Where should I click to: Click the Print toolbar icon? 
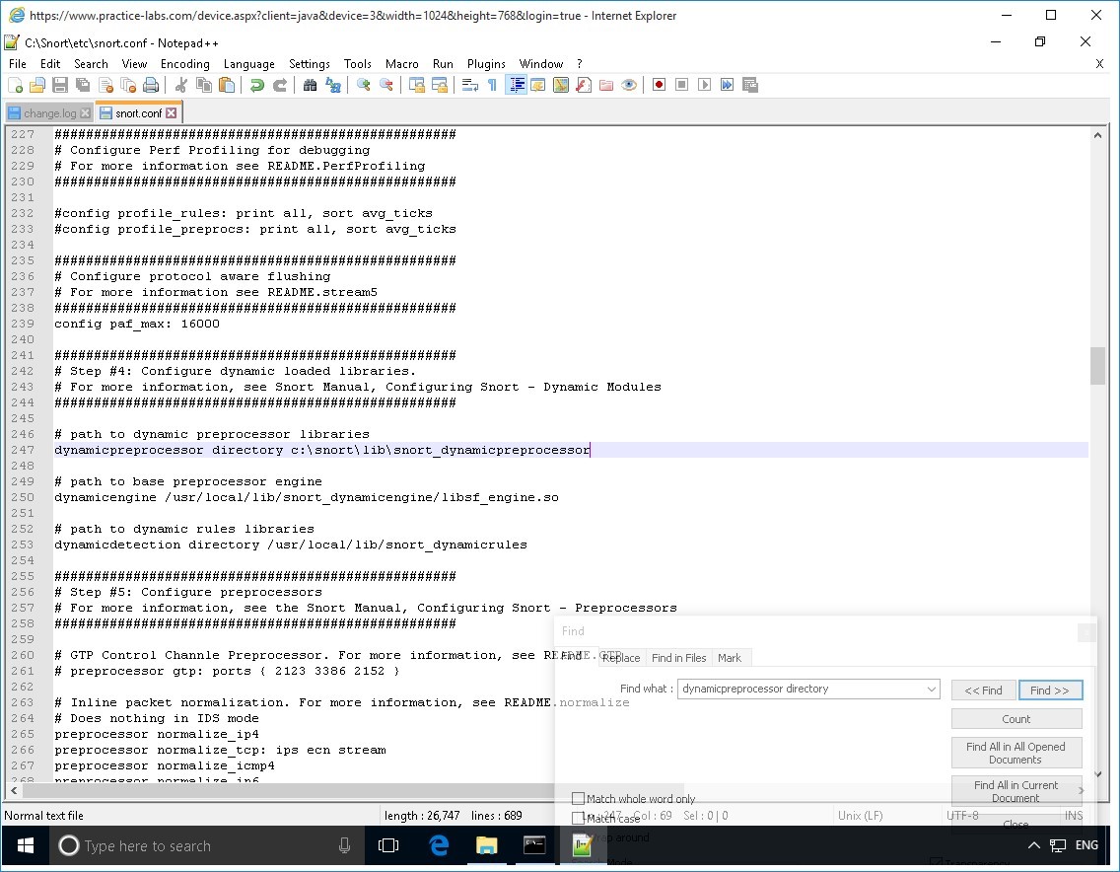[151, 85]
